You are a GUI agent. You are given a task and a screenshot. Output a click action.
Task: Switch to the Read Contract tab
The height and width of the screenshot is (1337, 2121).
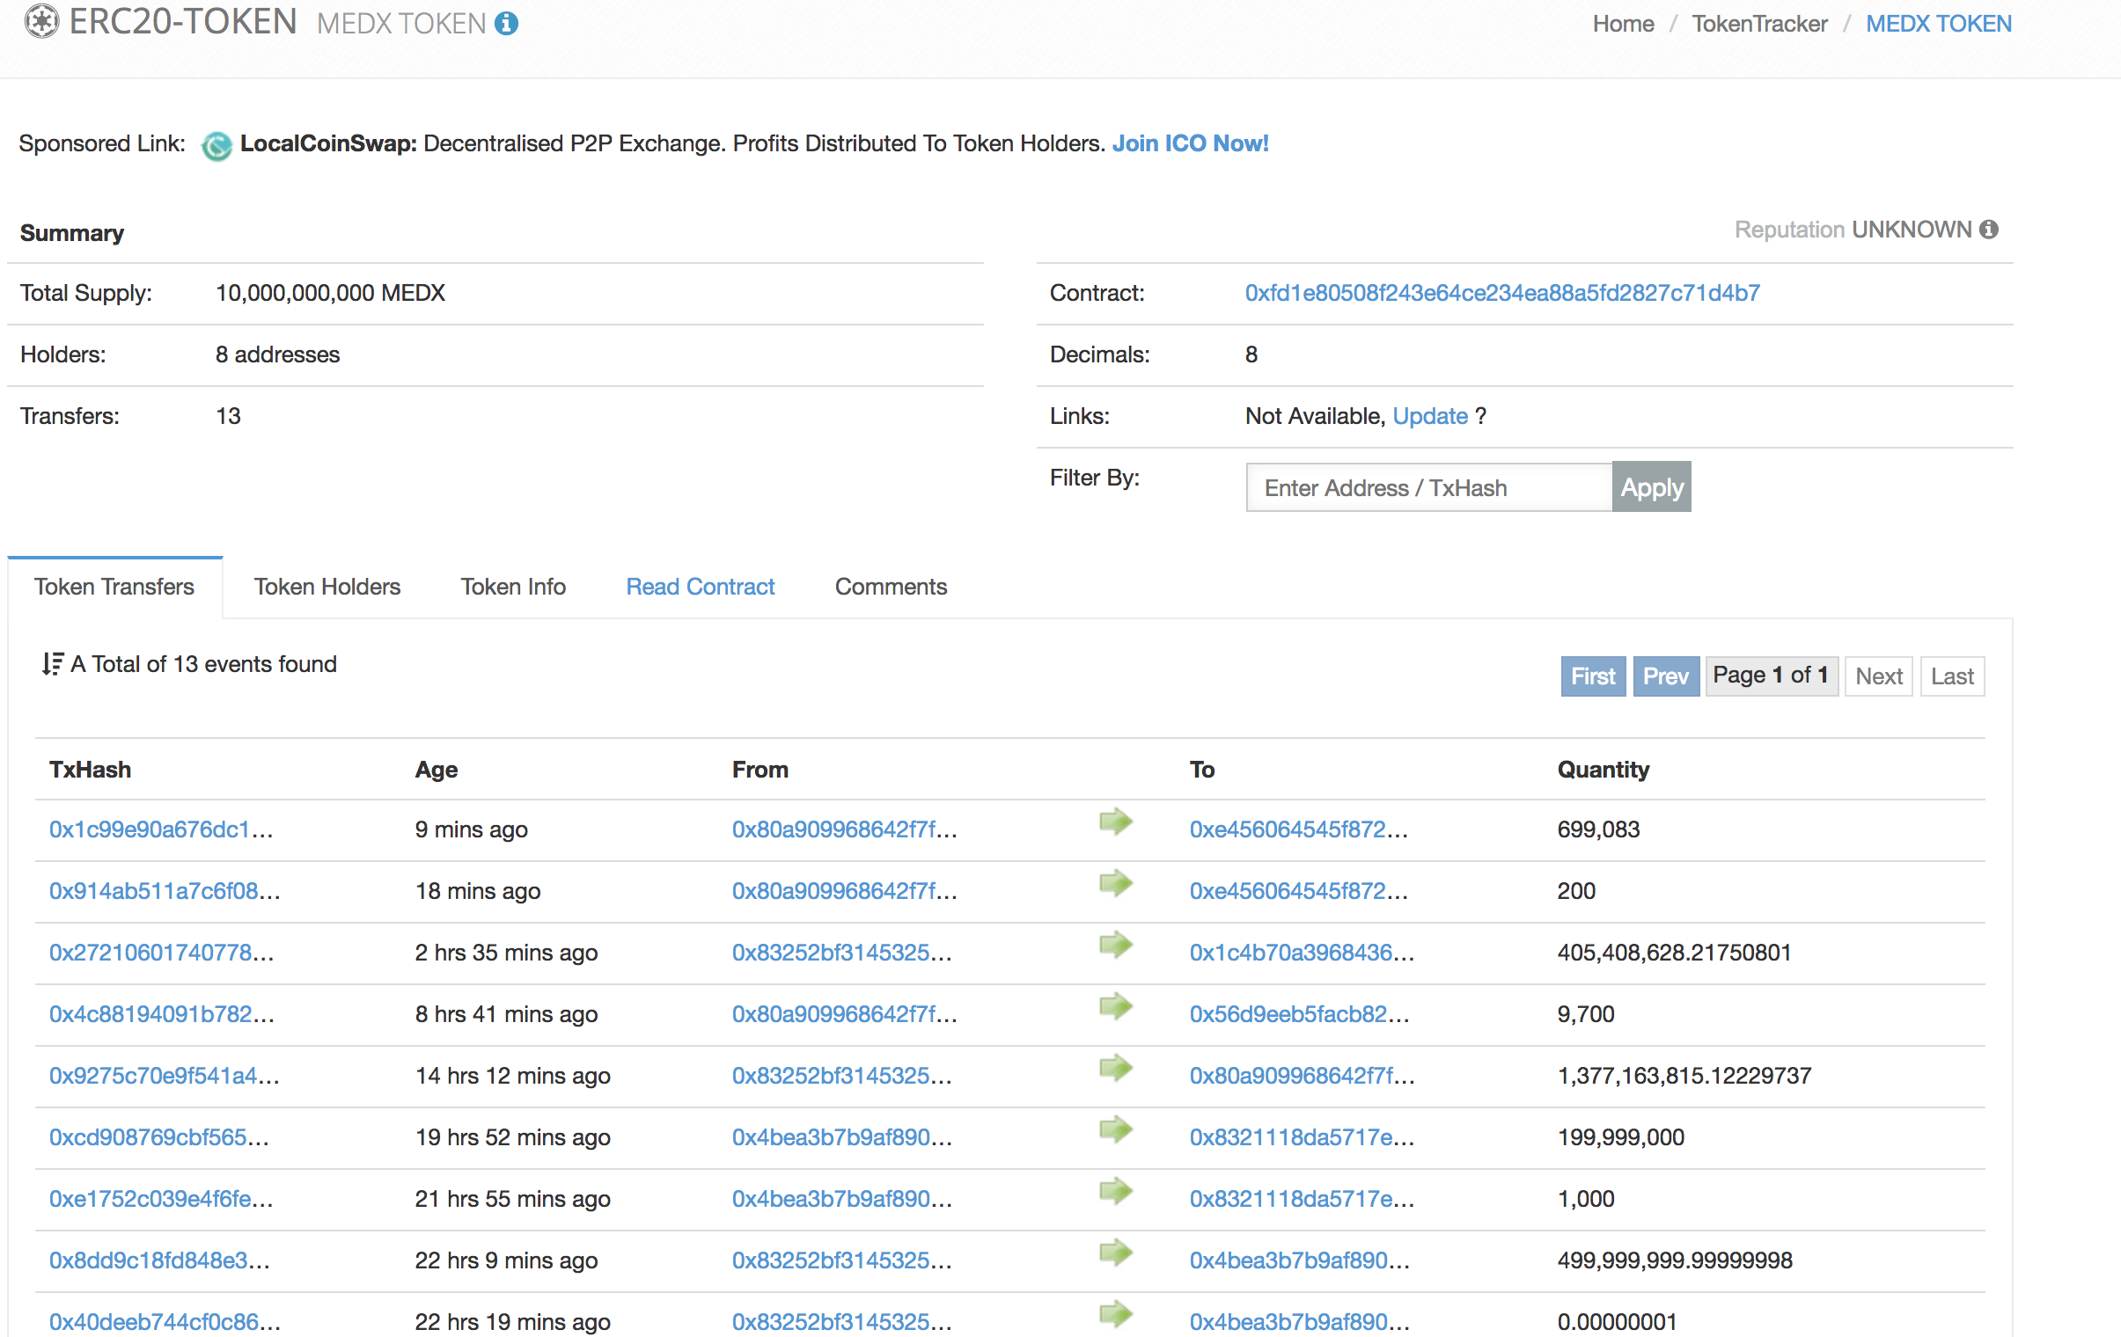(701, 587)
